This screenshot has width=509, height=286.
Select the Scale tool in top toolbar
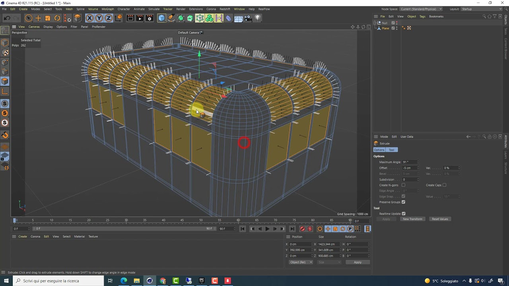tap(48, 18)
